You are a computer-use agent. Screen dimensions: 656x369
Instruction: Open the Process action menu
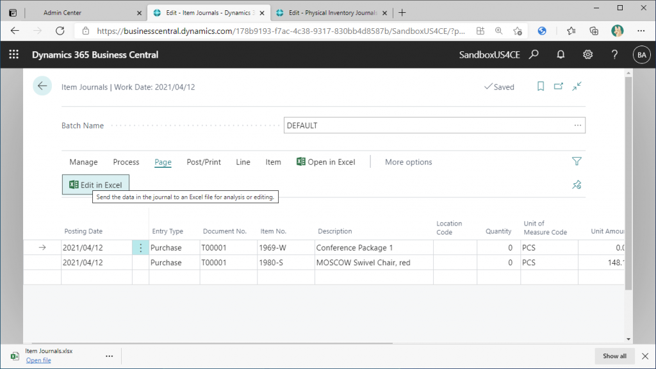(x=126, y=162)
